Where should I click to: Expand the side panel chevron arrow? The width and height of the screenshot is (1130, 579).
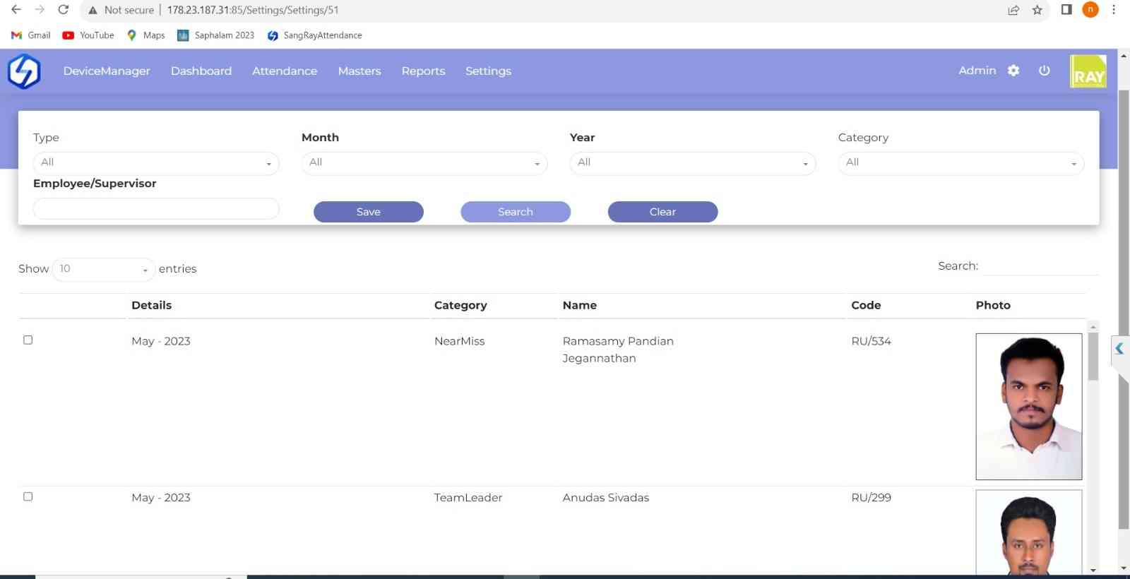click(1119, 348)
